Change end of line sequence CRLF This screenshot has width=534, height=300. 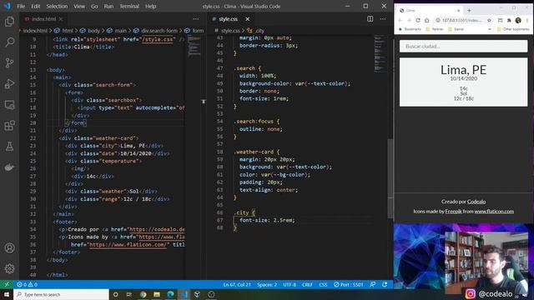(307, 284)
